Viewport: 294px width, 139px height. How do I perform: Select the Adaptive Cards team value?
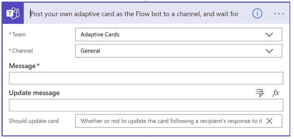[x=100, y=34]
